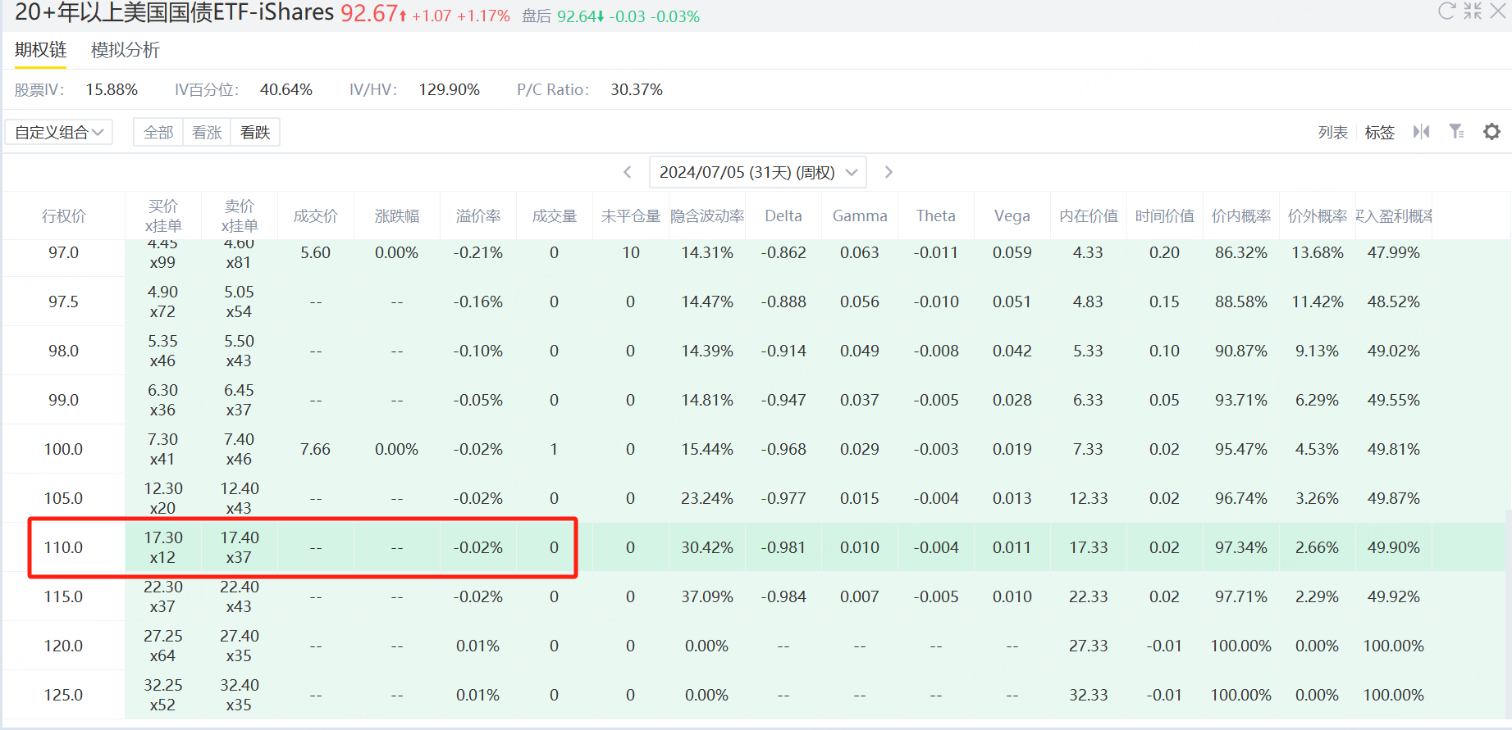Click the 15.88% 股票IV value
Image resolution: width=1512 pixels, height=730 pixels.
point(112,90)
